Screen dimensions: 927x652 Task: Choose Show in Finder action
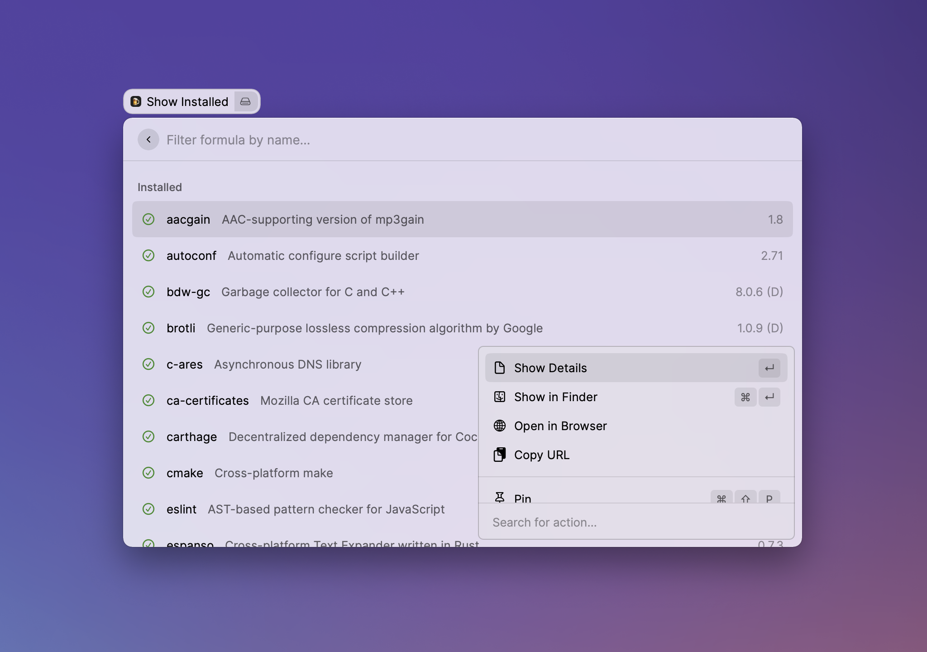click(x=556, y=397)
